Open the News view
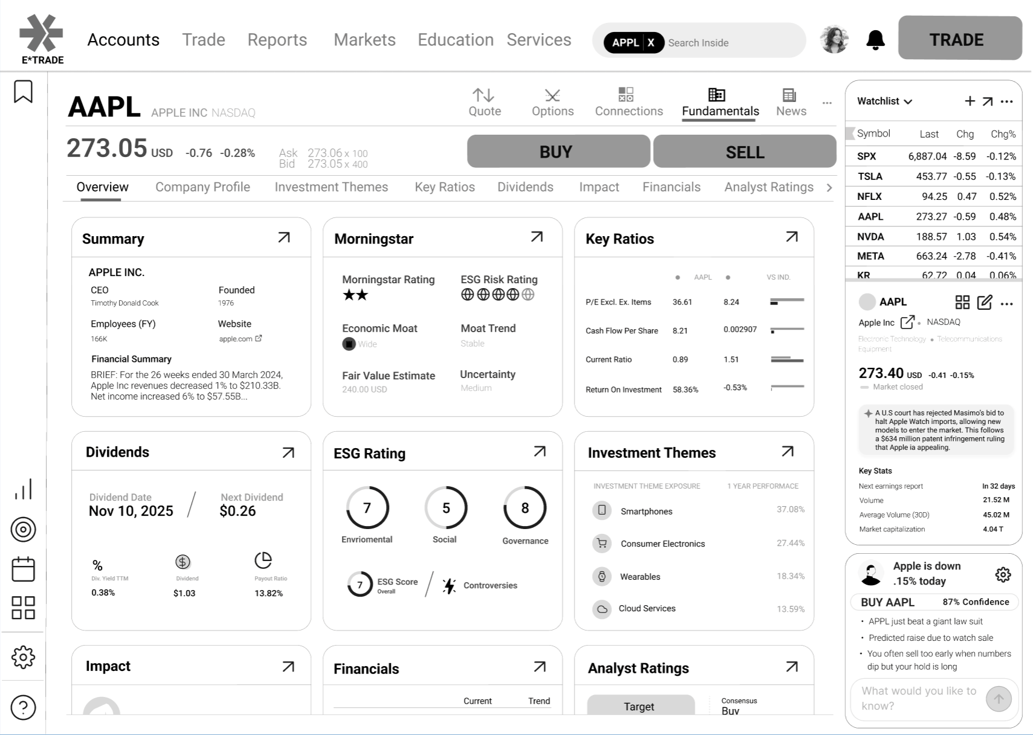The image size is (1033, 735). pyautogui.click(x=791, y=103)
